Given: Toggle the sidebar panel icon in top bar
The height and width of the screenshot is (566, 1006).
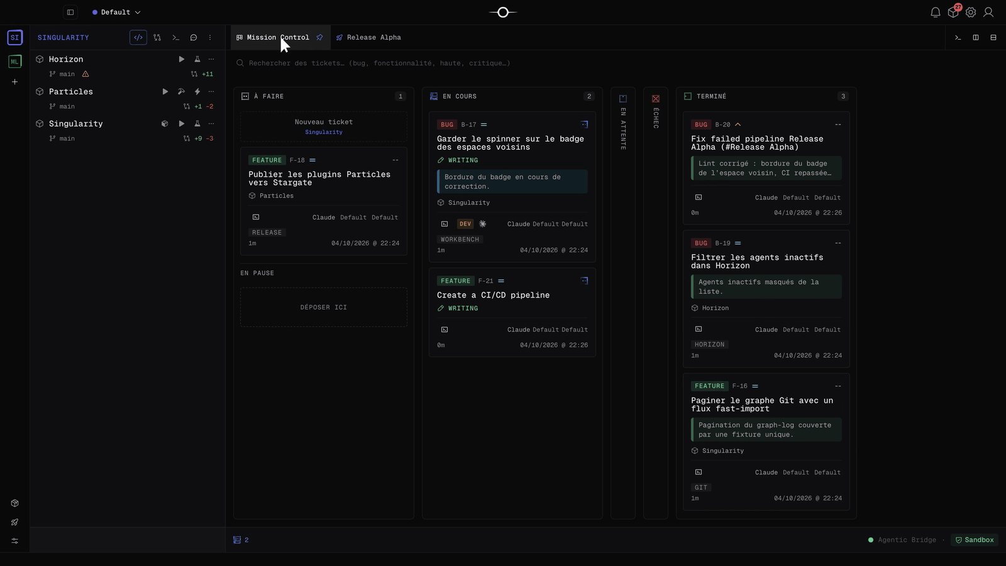Looking at the screenshot, I should coord(70,12).
